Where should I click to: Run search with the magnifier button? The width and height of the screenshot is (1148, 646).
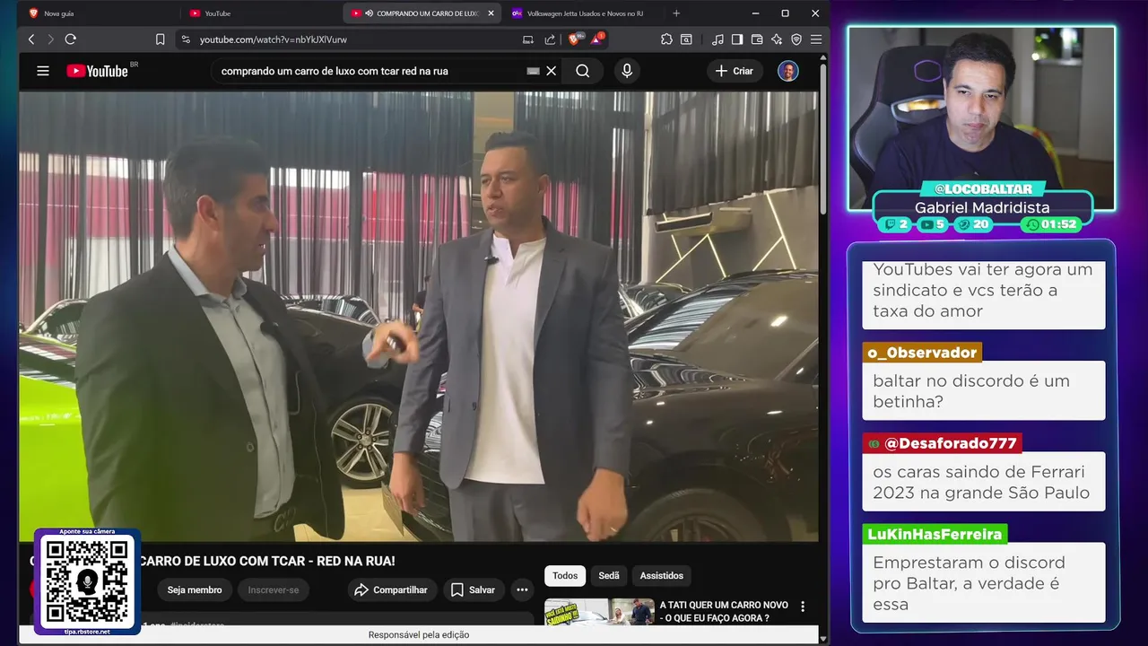(x=583, y=71)
